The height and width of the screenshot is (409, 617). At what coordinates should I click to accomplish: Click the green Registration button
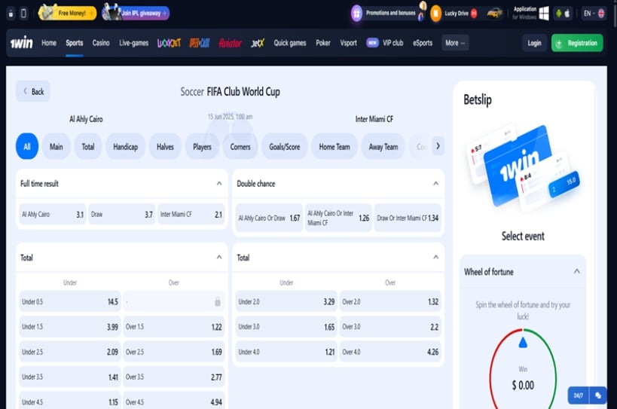click(x=577, y=43)
